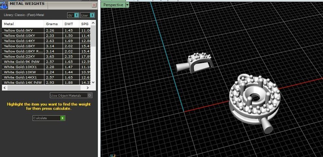Click the table scroll-right arrow
Image resolution: width=323 pixels, height=157 pixels.
tap(88, 88)
